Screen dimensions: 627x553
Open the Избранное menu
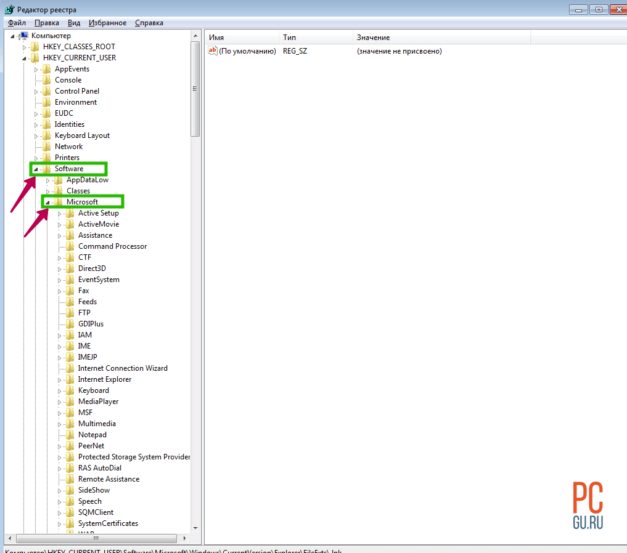click(107, 23)
